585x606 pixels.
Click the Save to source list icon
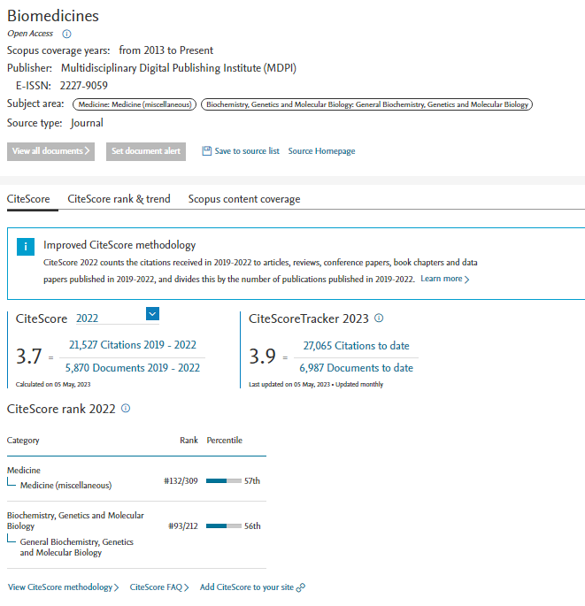click(207, 150)
